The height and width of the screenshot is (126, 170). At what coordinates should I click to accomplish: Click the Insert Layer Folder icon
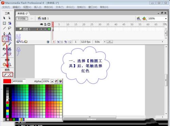26,42
